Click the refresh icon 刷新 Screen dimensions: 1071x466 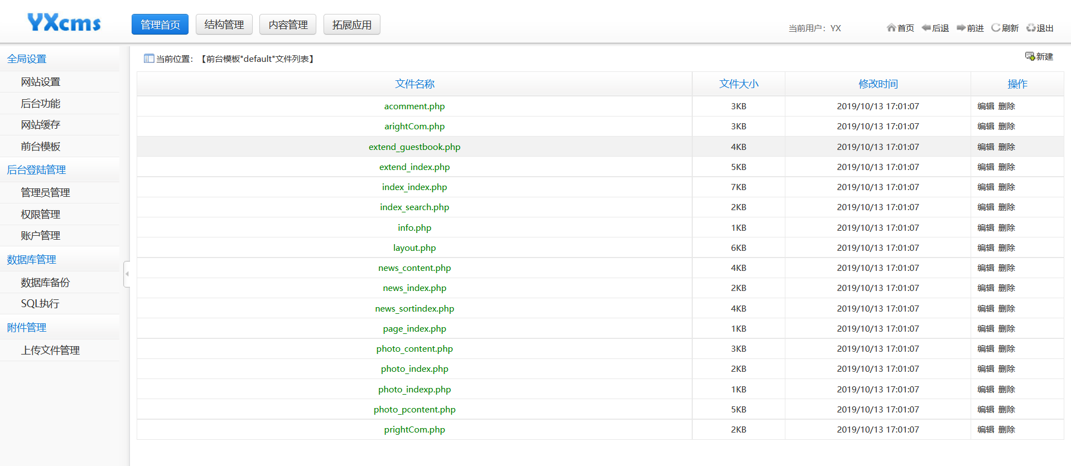point(996,28)
